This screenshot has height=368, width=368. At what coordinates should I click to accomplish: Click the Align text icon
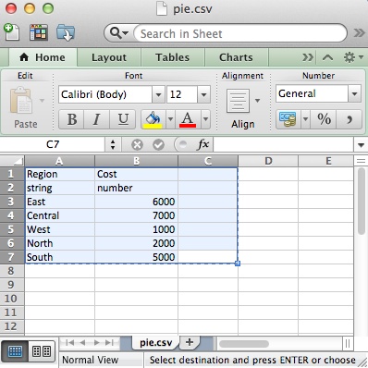coord(238,101)
